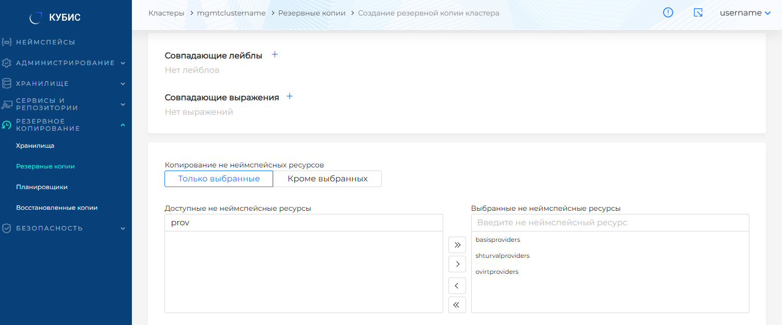Viewport: 782px width, 325px height.
Task: Expand the Хранилище sidebar section
Action: pyautogui.click(x=65, y=84)
